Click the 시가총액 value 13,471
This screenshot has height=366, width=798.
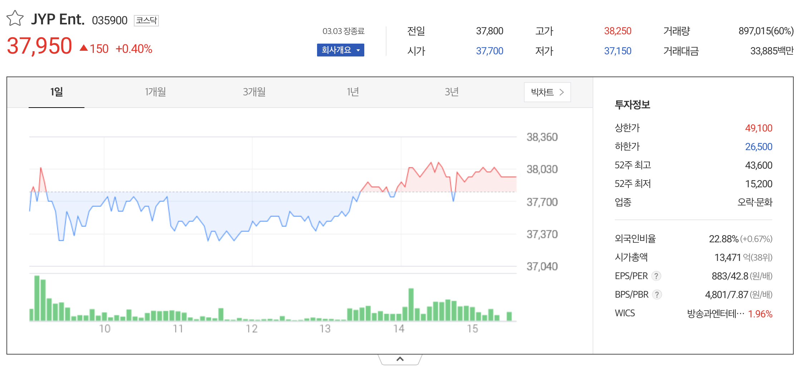pos(728,257)
